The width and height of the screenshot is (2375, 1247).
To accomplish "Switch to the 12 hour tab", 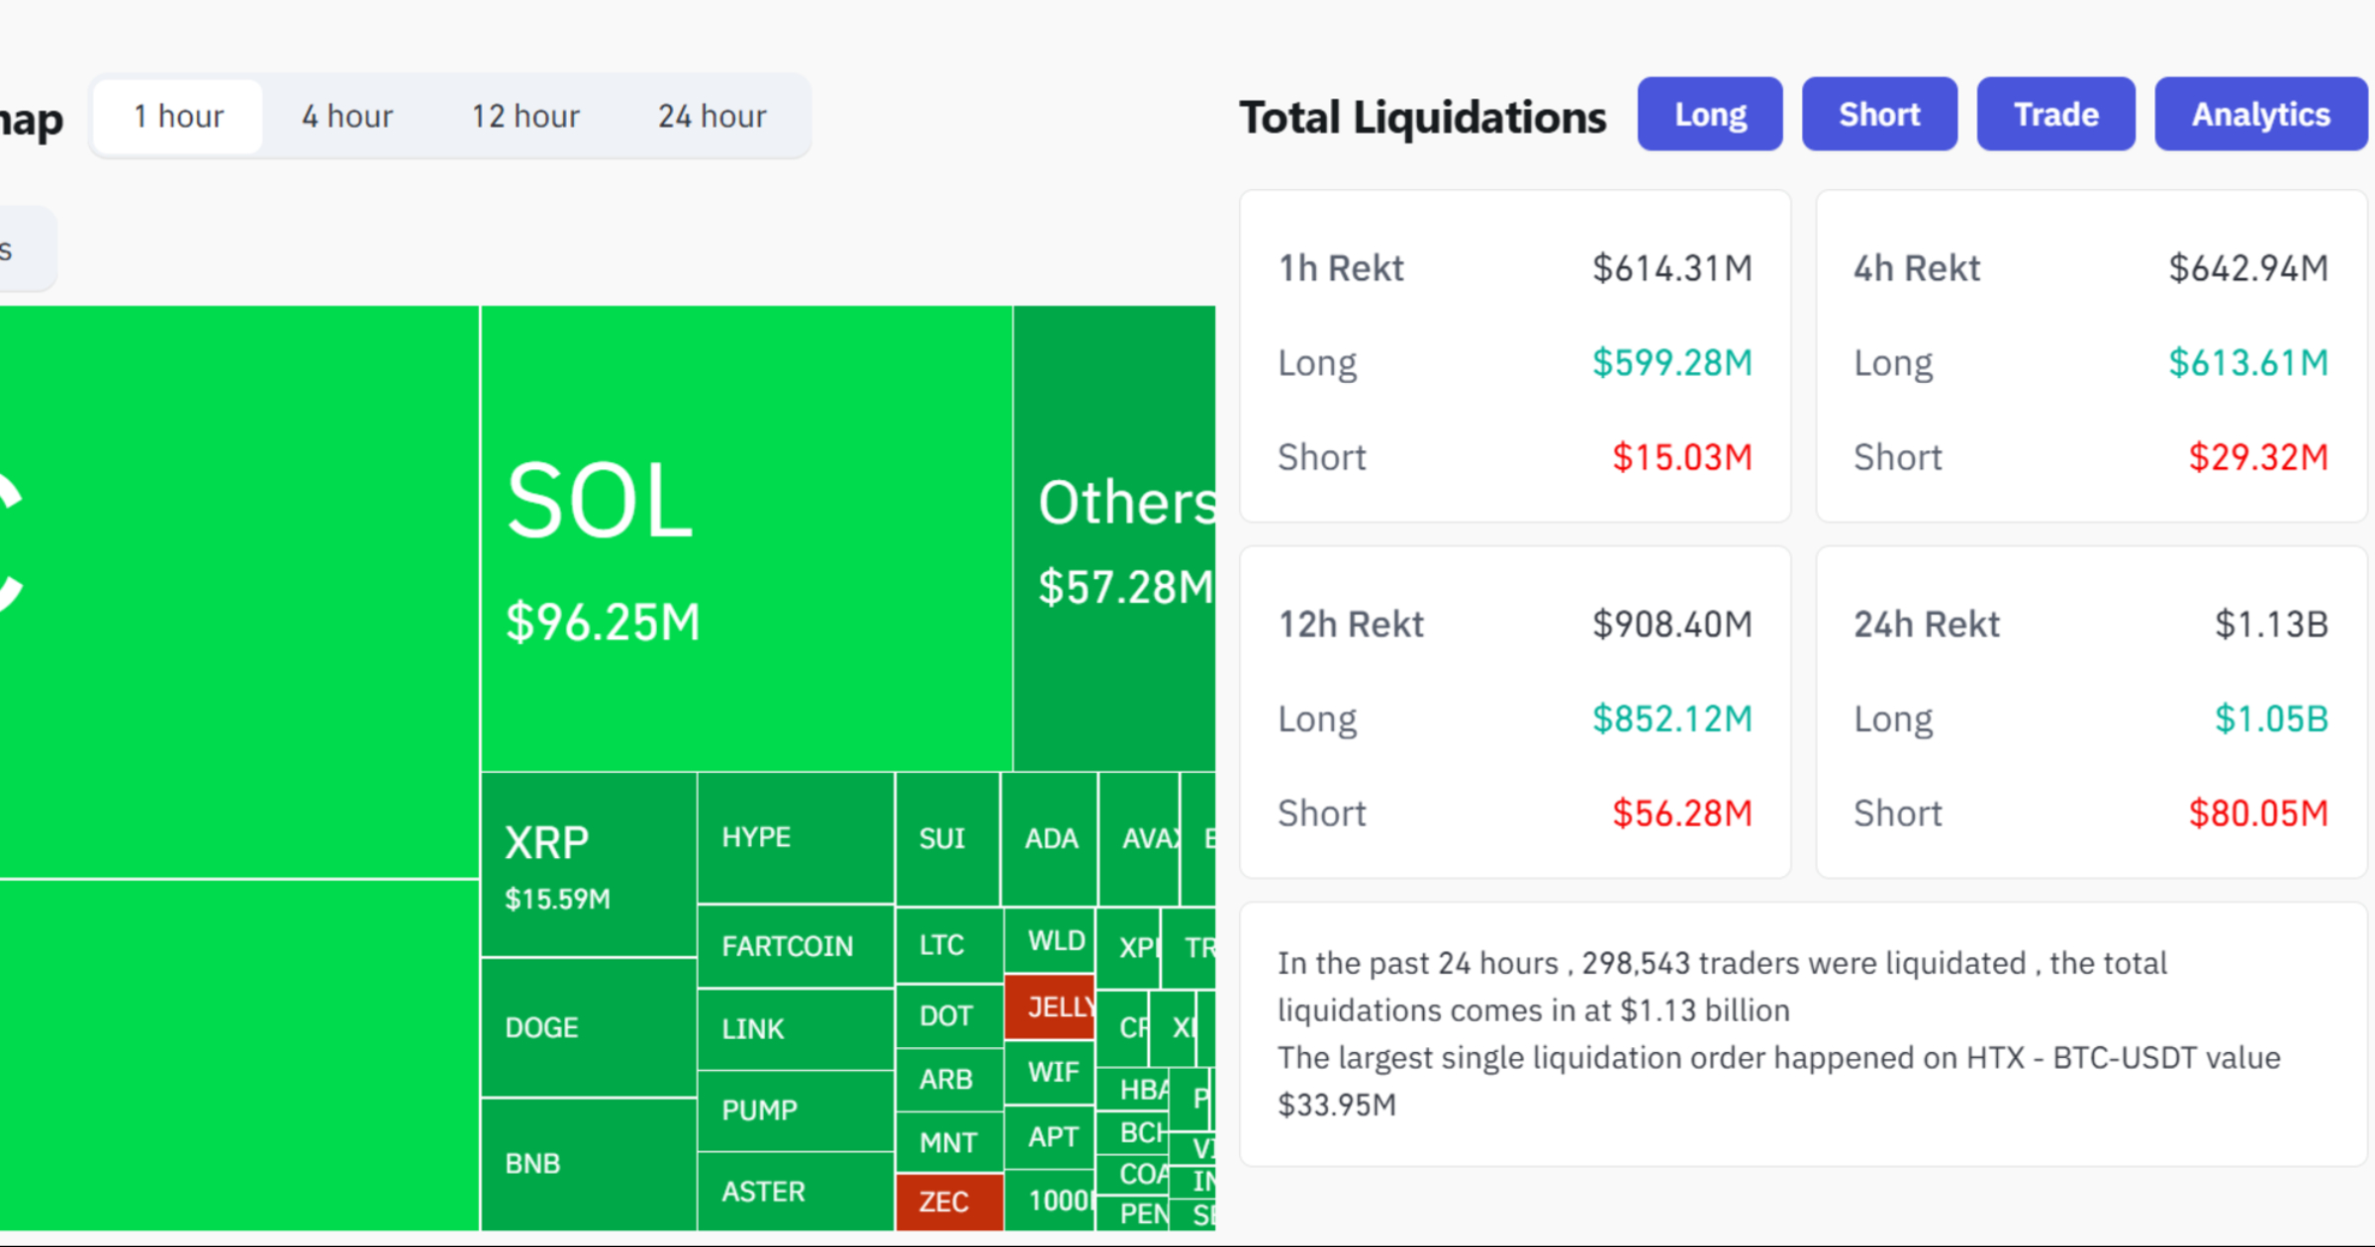I will point(525,117).
